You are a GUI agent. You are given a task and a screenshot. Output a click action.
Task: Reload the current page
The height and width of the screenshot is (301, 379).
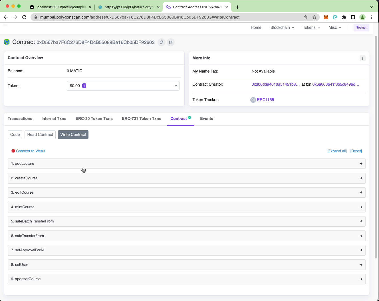[24, 17]
